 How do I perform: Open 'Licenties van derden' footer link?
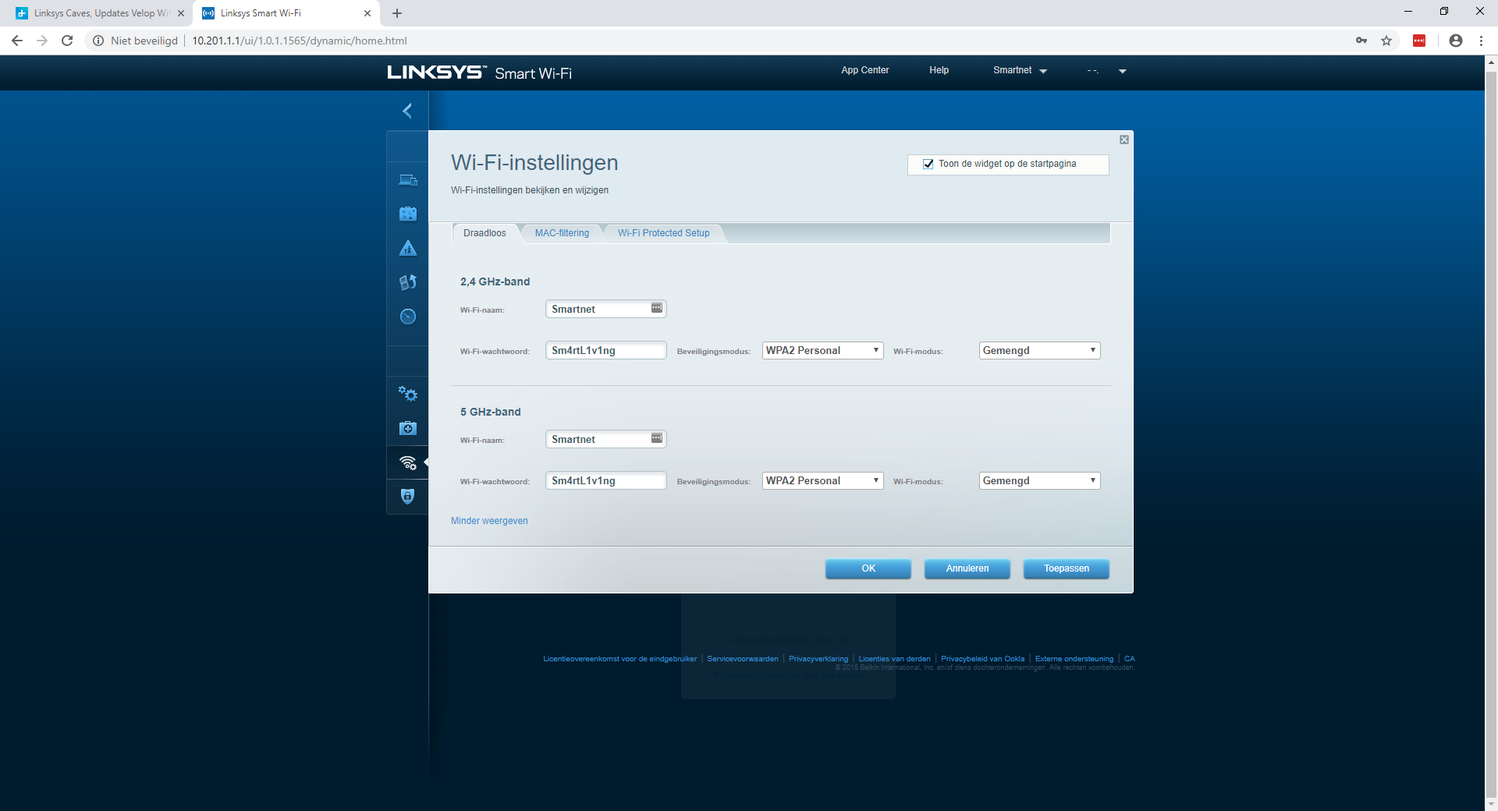(895, 659)
